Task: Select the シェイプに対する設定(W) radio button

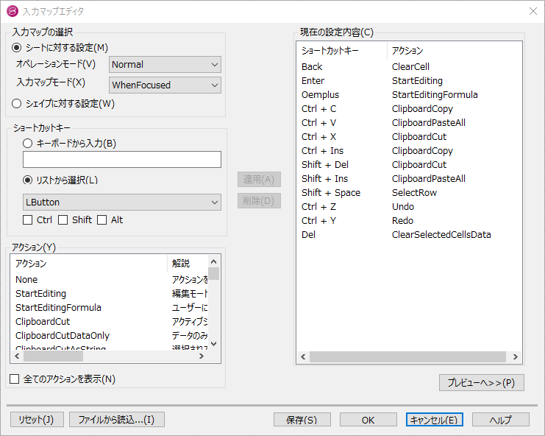Action: tap(17, 104)
